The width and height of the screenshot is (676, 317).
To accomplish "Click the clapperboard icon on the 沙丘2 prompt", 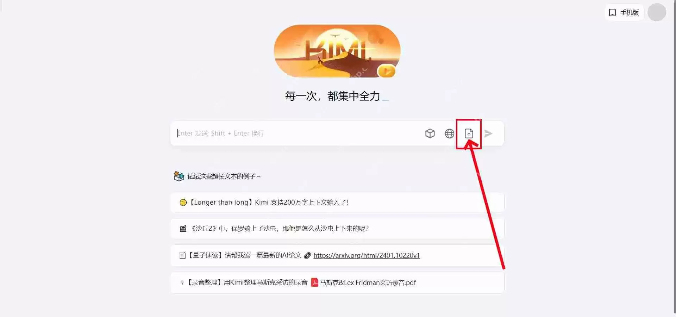I will click(x=183, y=228).
